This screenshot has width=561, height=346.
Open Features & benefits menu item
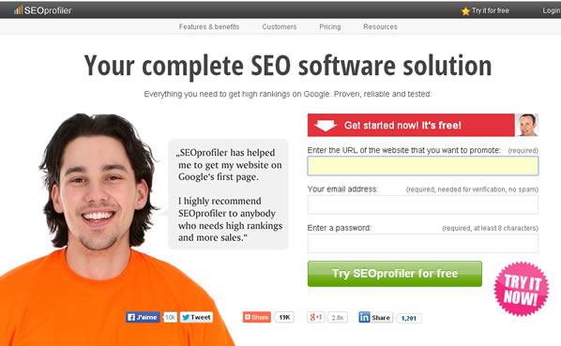click(209, 27)
